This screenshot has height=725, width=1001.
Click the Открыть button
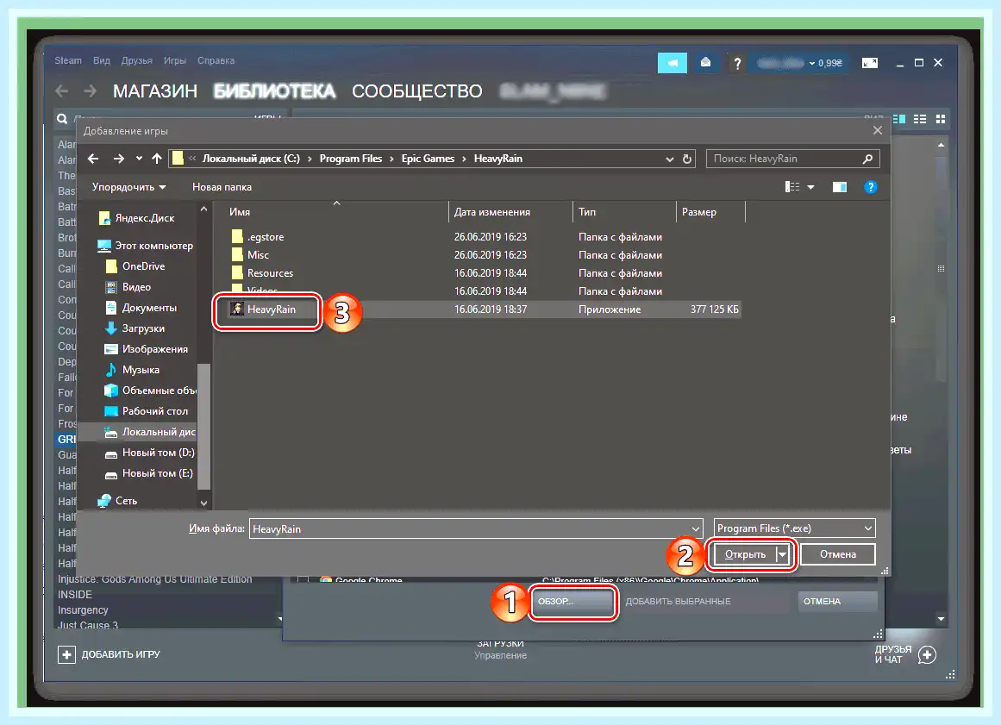[x=744, y=554]
